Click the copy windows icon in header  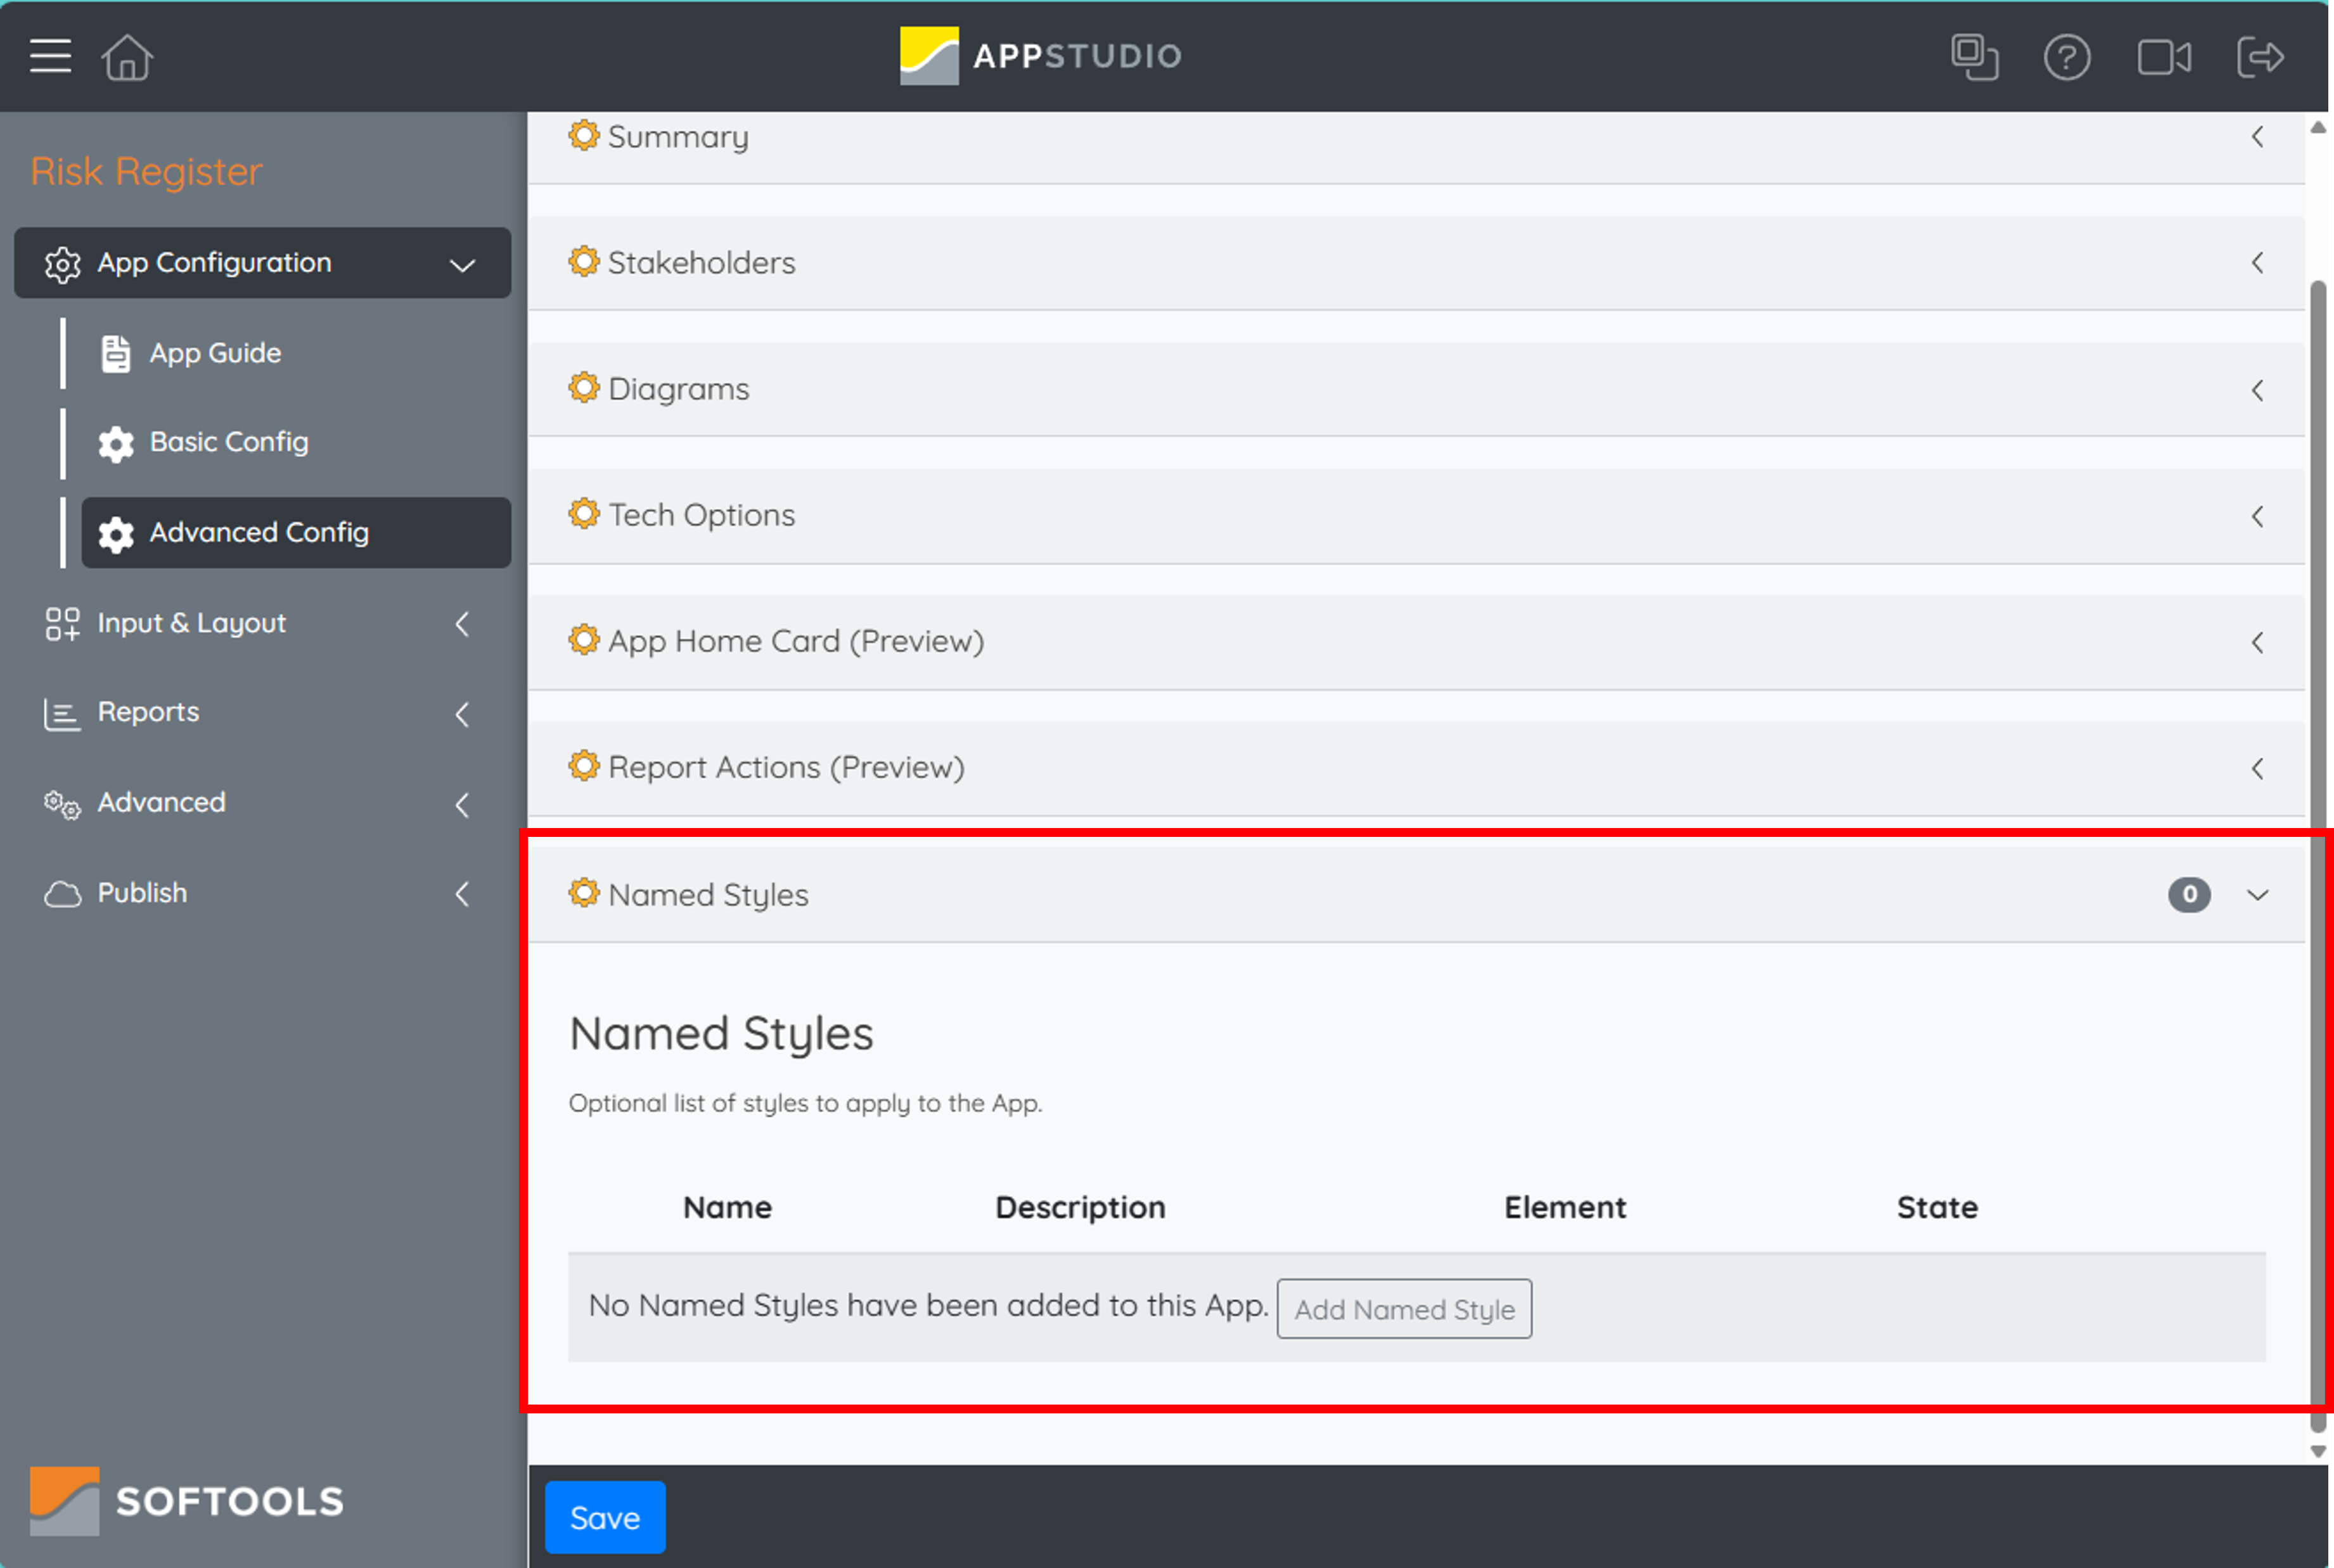tap(1974, 57)
